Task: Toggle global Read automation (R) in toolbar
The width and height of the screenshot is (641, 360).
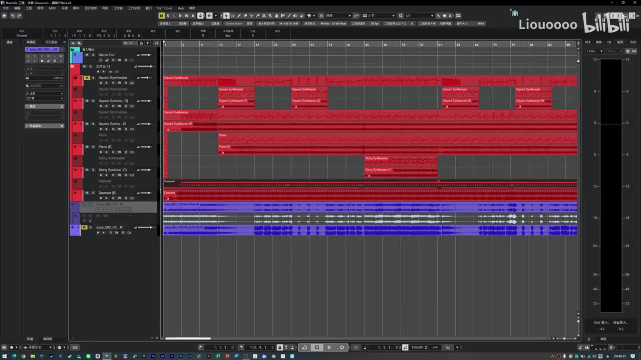Action: [180, 15]
